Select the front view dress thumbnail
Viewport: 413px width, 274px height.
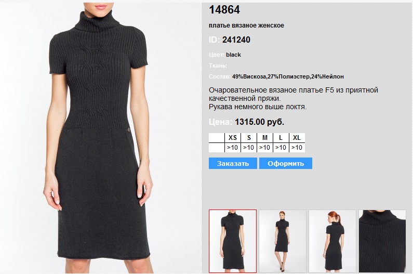(233, 241)
